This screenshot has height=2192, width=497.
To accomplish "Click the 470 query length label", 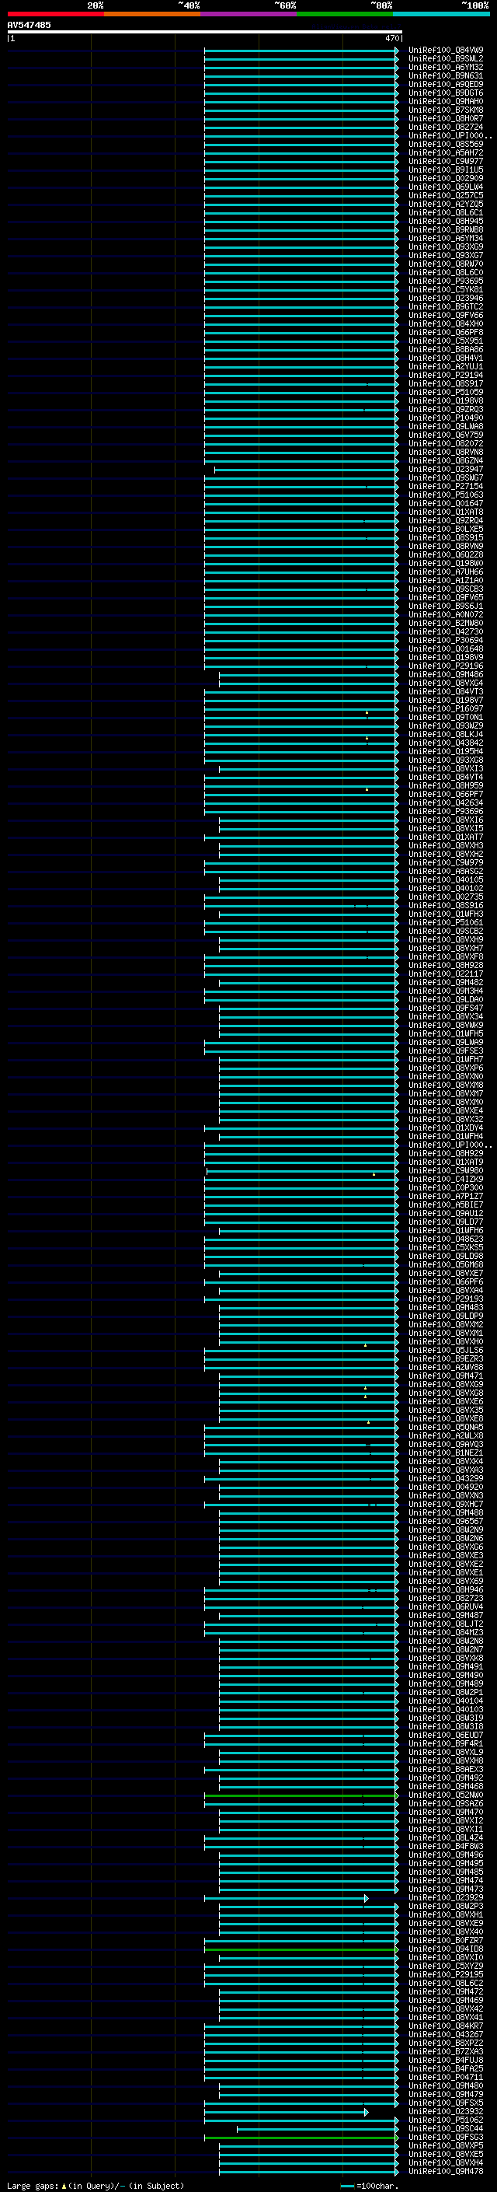I will (391, 38).
